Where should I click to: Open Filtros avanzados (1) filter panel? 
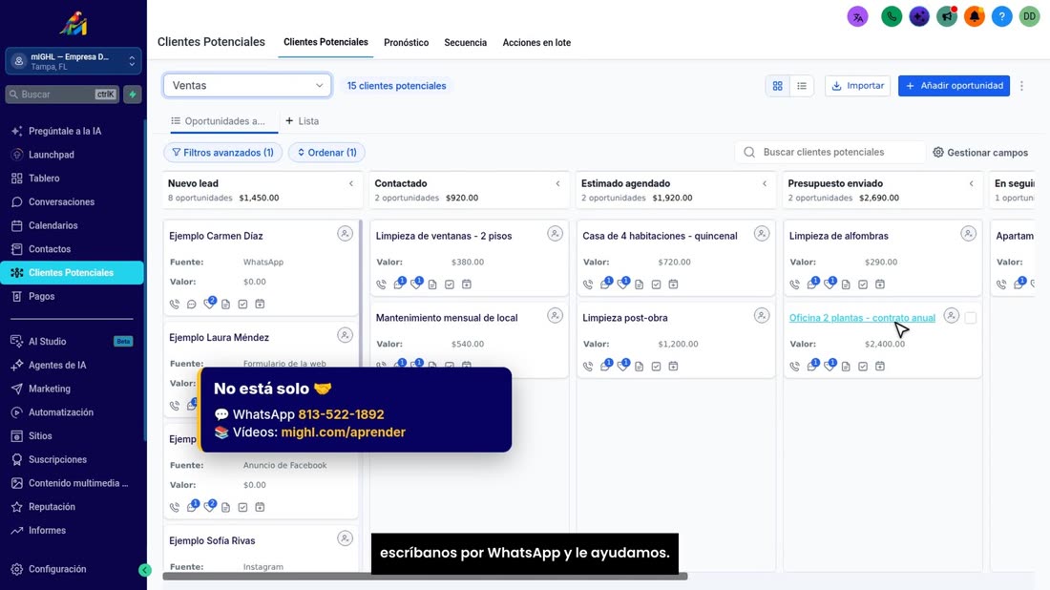pos(223,153)
